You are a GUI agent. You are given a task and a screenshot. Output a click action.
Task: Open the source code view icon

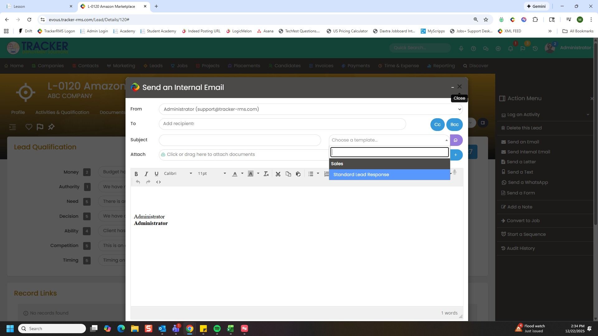click(x=158, y=182)
